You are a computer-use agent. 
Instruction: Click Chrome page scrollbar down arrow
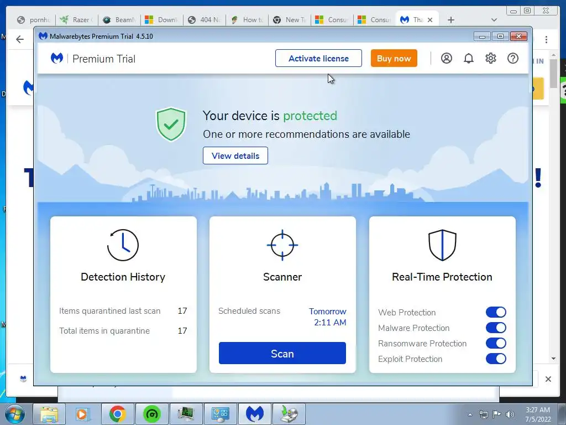pyautogui.click(x=553, y=359)
